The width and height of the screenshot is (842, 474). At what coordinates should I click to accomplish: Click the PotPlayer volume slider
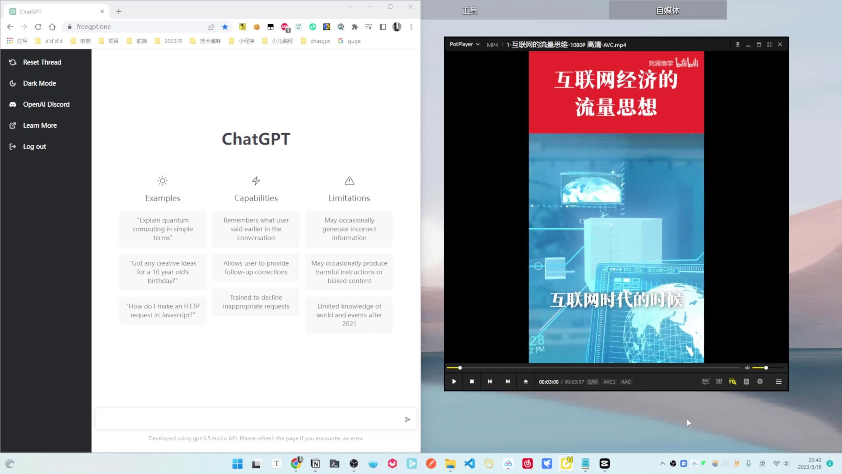tap(768, 368)
